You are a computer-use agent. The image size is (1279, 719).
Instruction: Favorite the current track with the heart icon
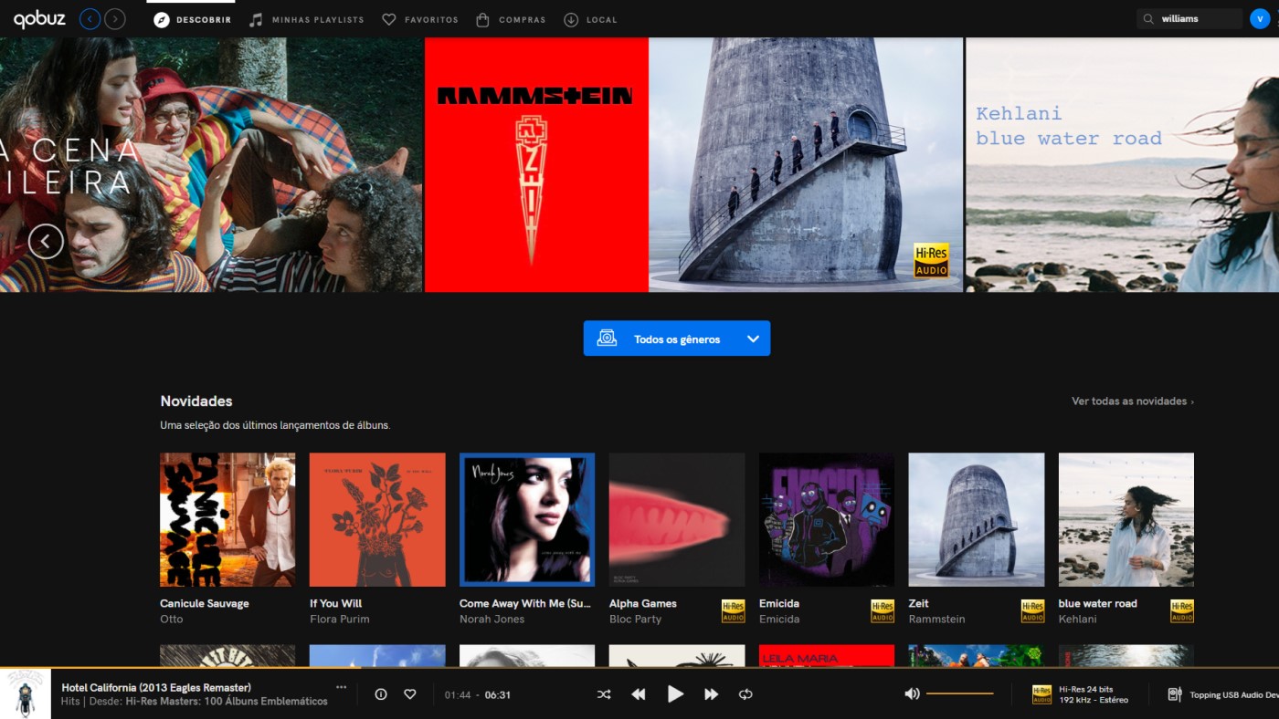[409, 693]
